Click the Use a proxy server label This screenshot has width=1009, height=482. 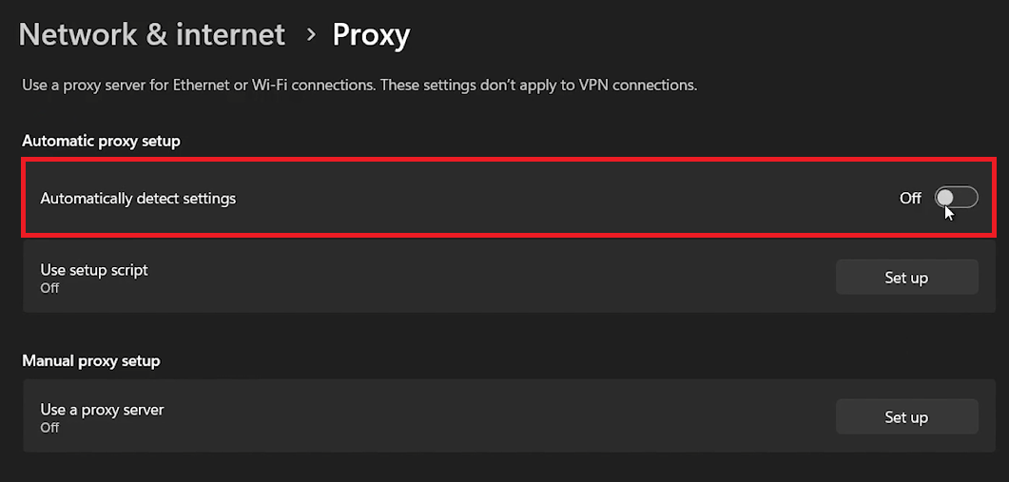(x=102, y=410)
